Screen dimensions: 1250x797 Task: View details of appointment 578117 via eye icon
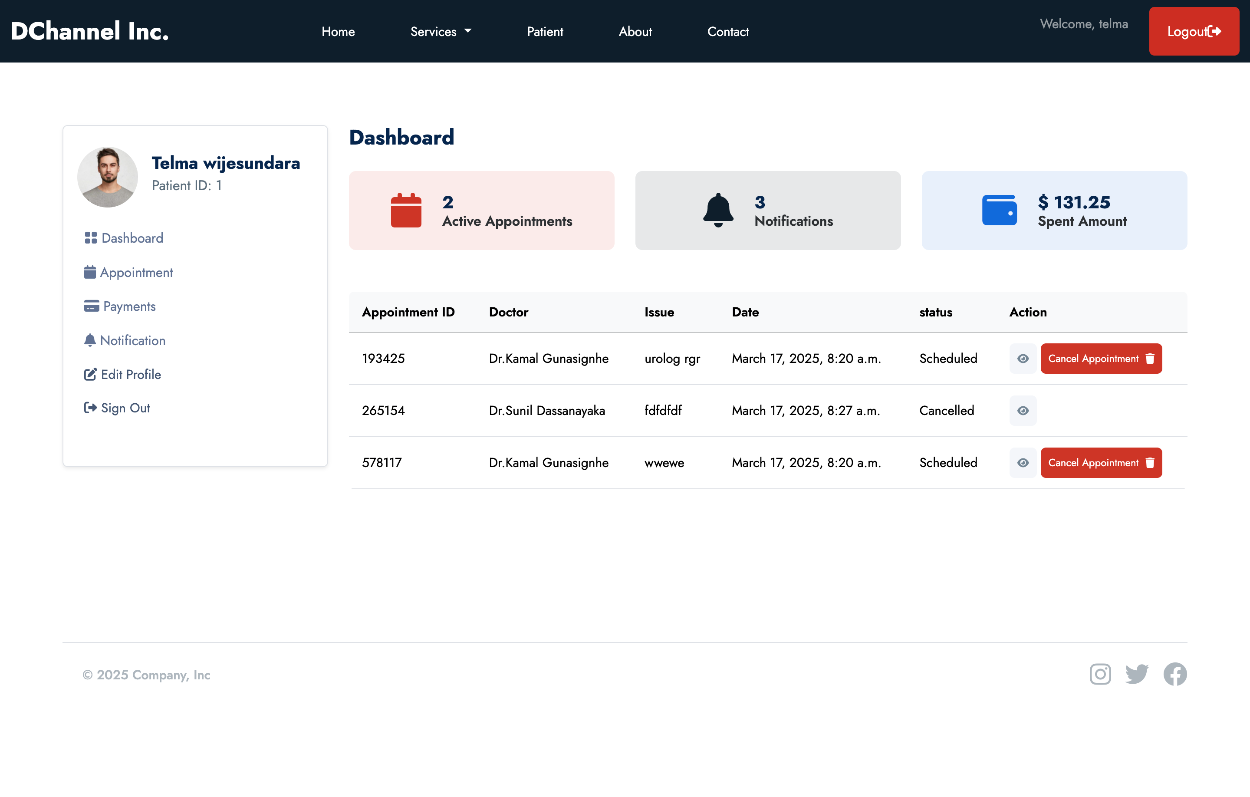coord(1023,463)
